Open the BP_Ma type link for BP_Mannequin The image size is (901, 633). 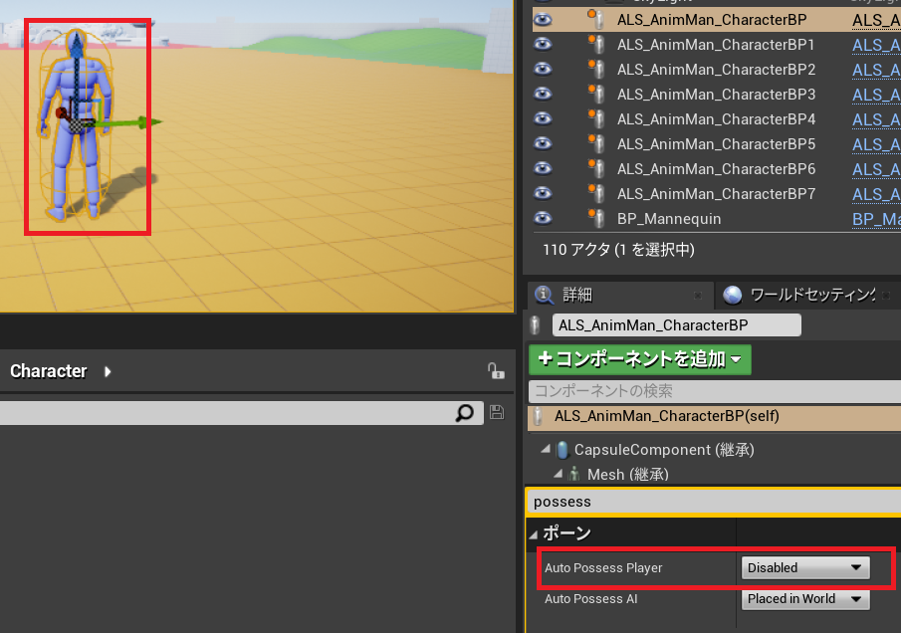(876, 219)
